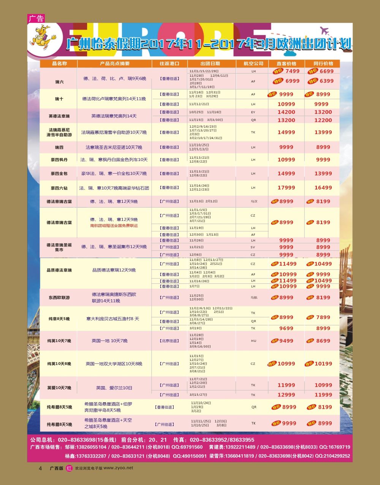This screenshot has width=380, height=485.
Task: Open the www.zyoo.net website link
Action: [x=118, y=468]
